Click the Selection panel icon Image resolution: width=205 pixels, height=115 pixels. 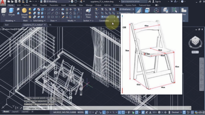(x=174, y=10)
